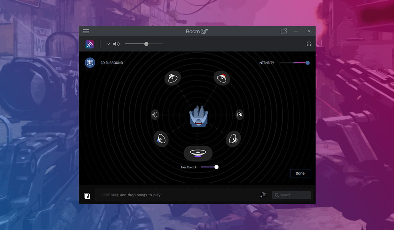Click the headphones icon
This screenshot has width=394, height=230.
(309, 44)
